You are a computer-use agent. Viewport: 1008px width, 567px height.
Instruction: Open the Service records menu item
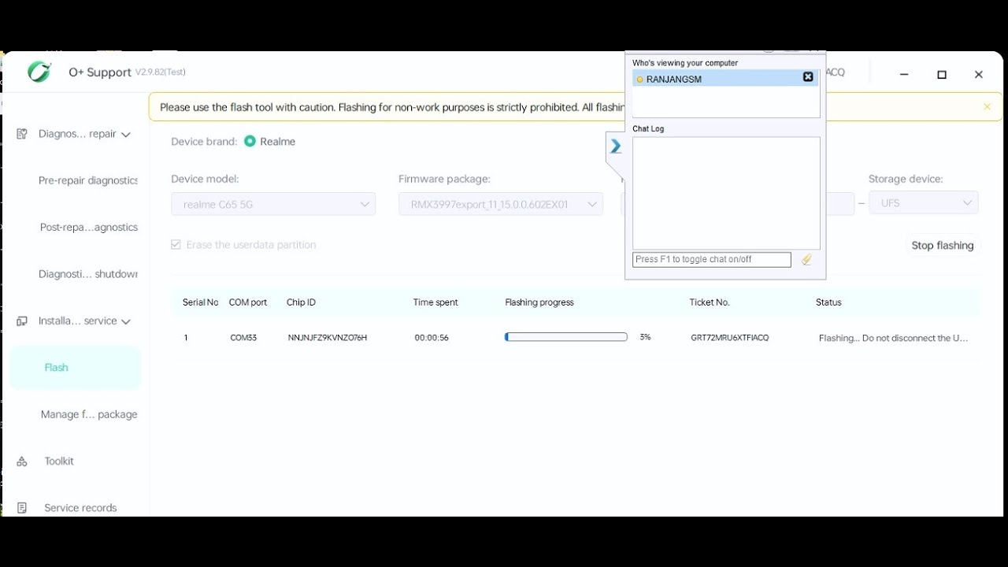click(x=80, y=508)
